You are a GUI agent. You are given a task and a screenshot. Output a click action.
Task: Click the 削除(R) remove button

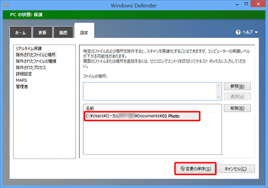pyautogui.click(x=237, y=108)
